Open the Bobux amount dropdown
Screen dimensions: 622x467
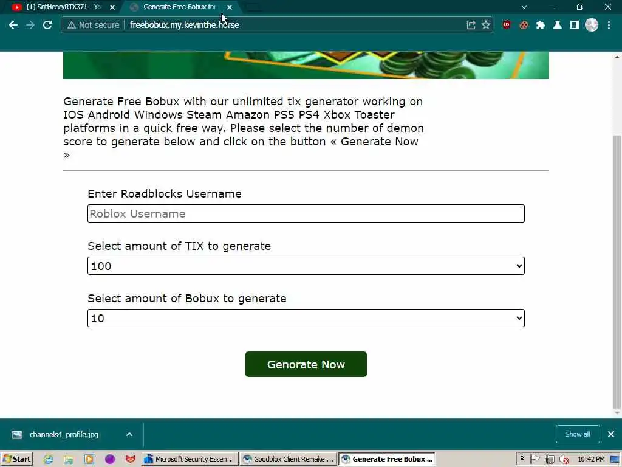306,318
